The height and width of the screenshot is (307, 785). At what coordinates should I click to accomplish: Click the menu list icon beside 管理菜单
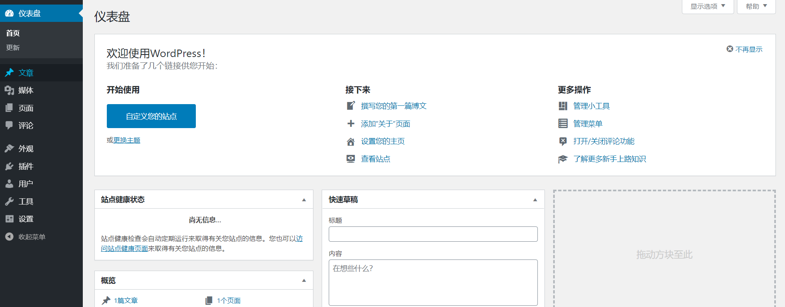563,124
